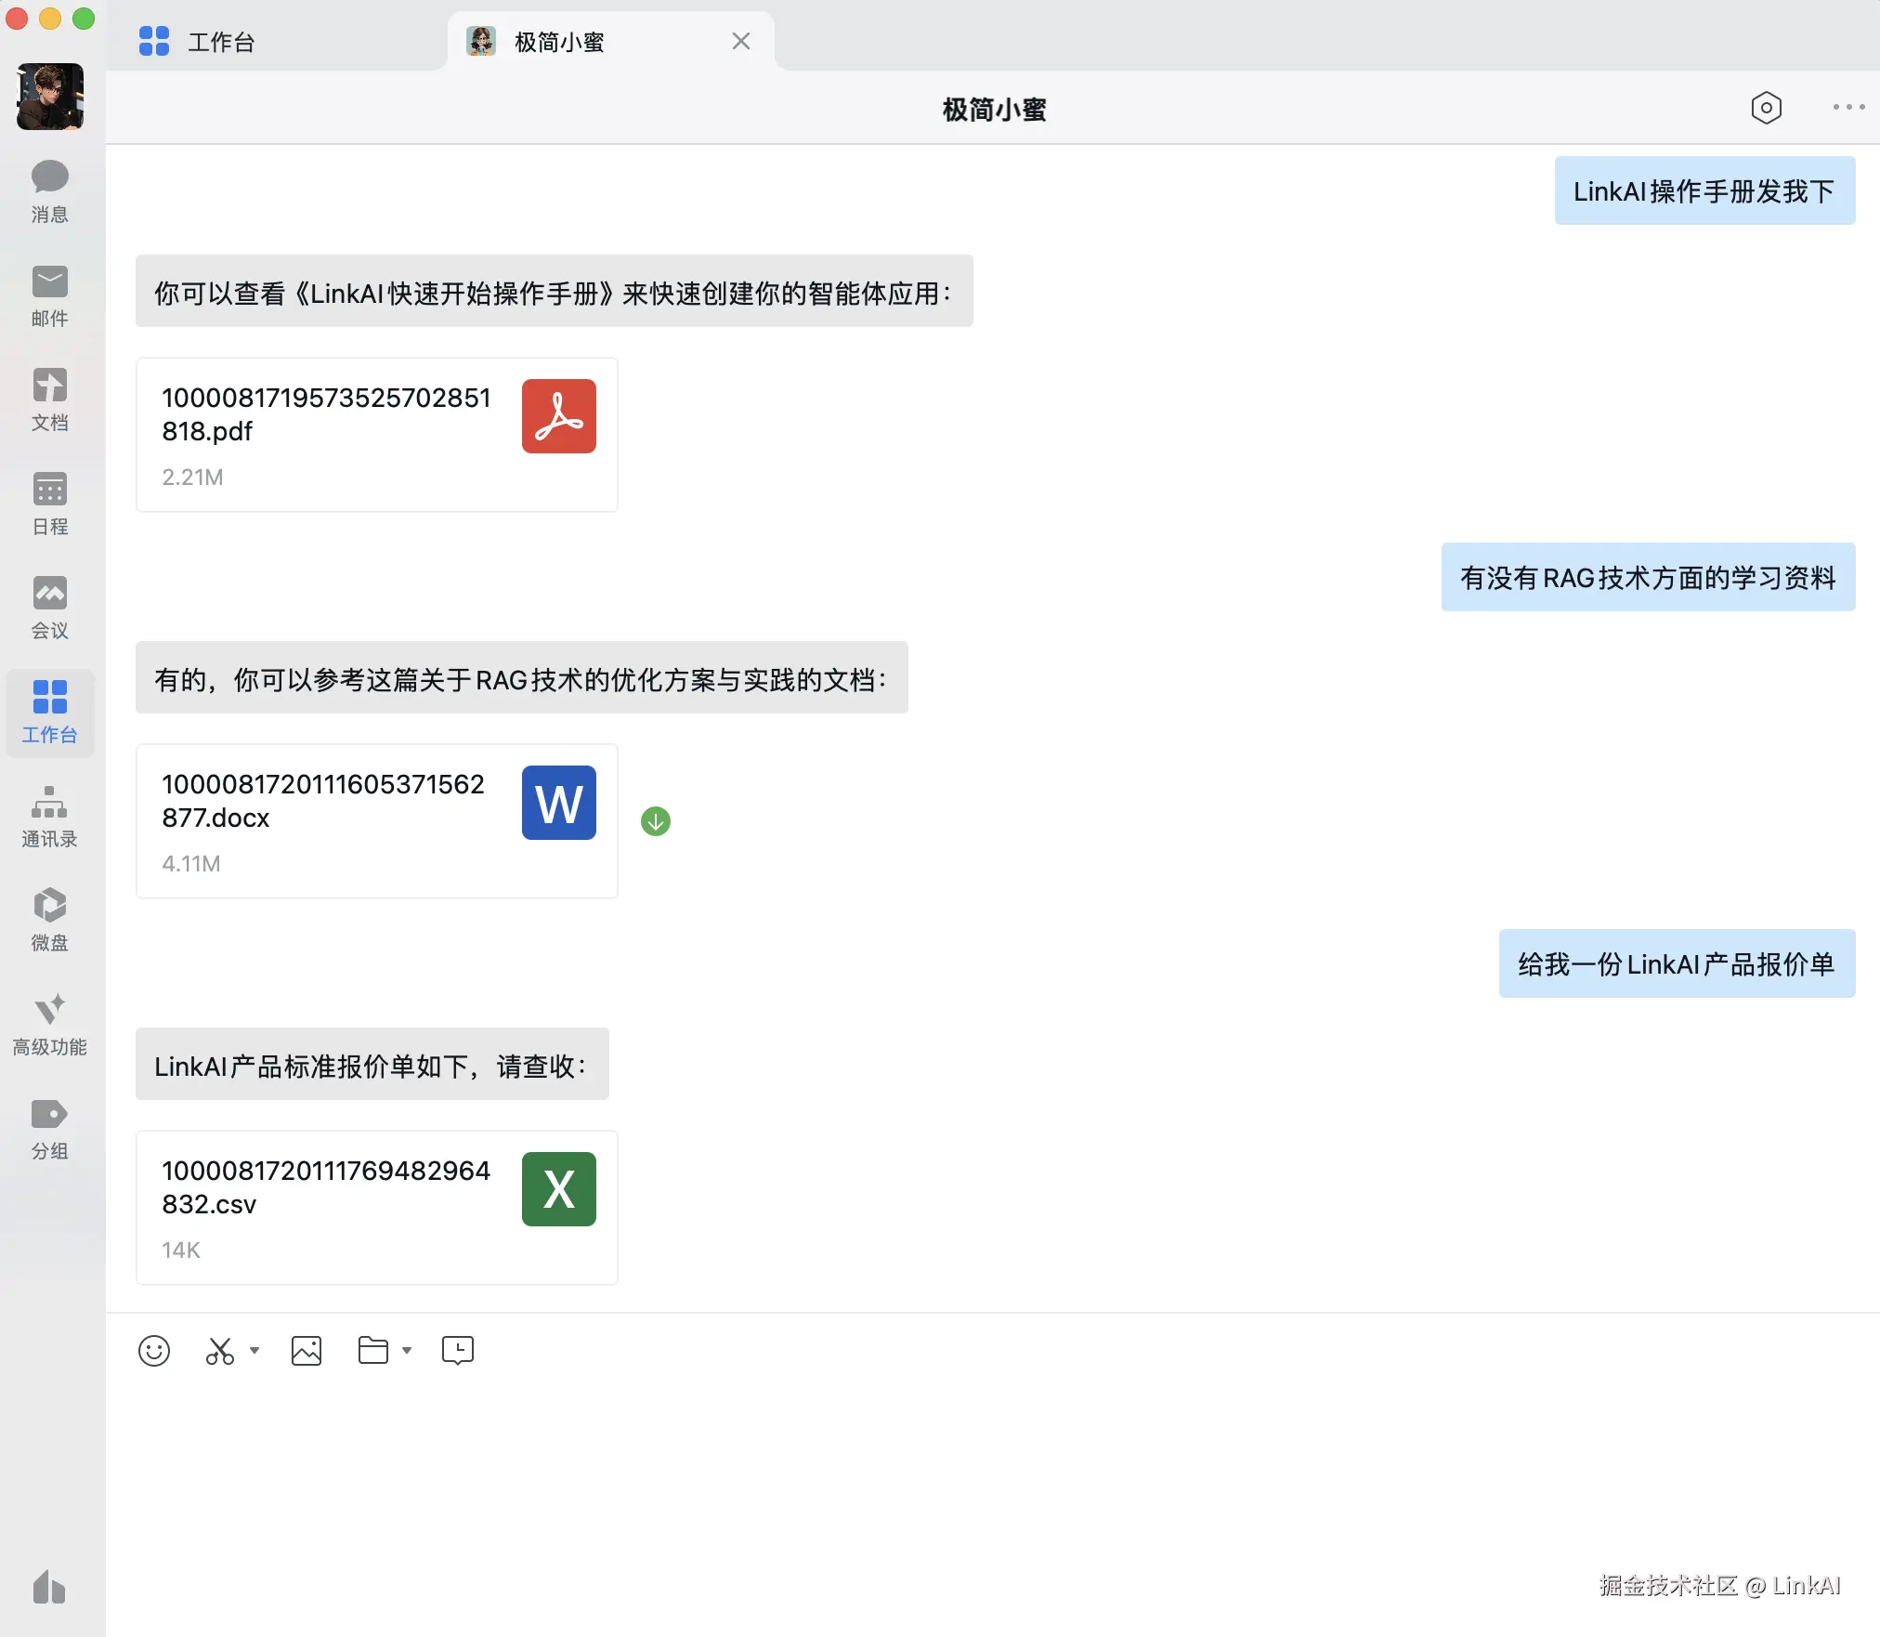The width and height of the screenshot is (1880, 1637).
Task: Open the 邮件 mail sidebar icon
Action: tap(50, 295)
